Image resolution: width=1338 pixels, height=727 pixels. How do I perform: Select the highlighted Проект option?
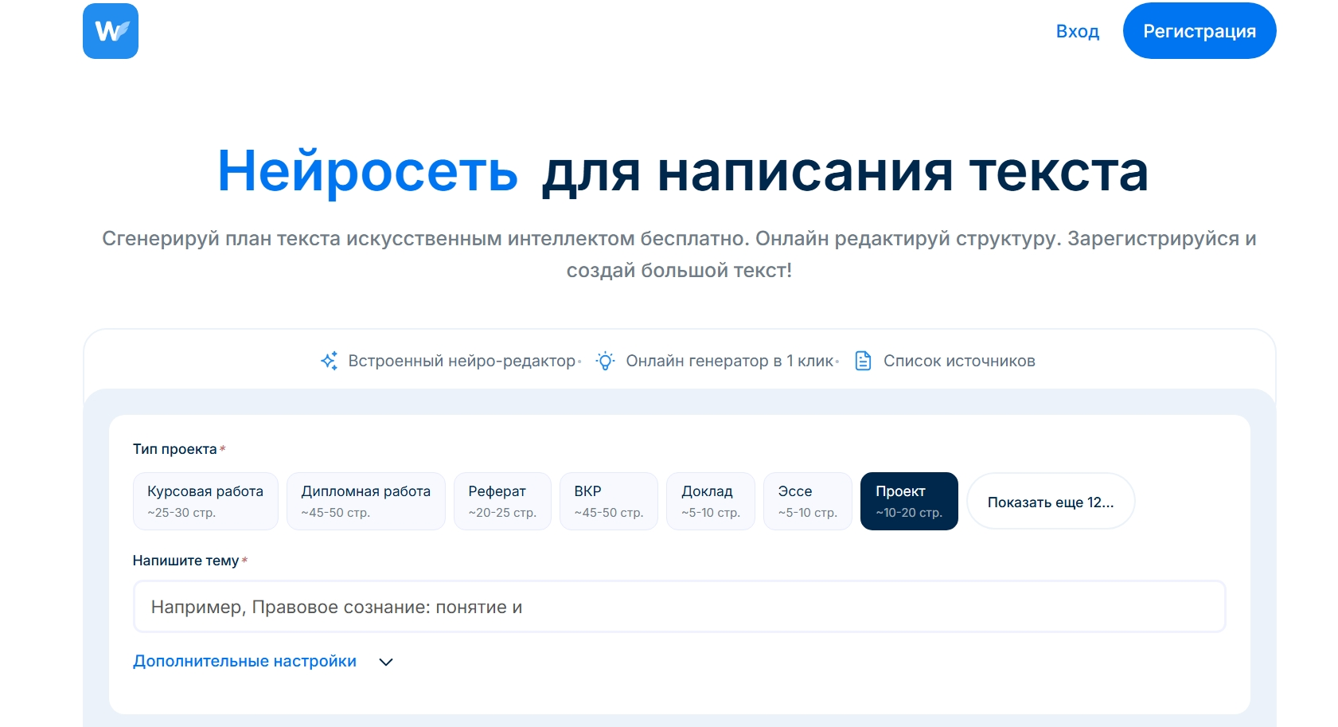pos(908,501)
